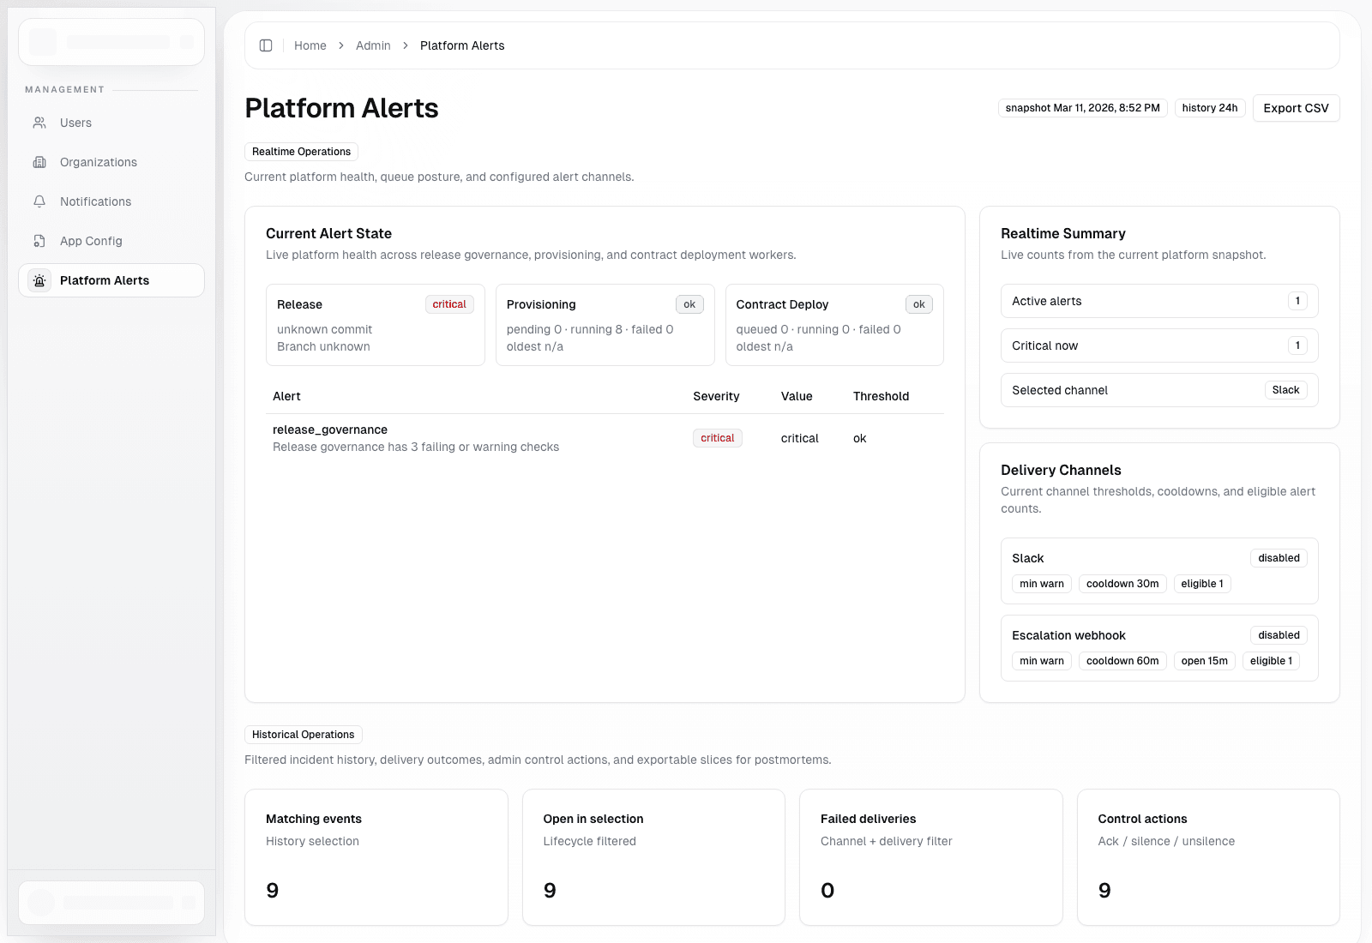Open the user avatar at sidebar bottom

coord(40,902)
